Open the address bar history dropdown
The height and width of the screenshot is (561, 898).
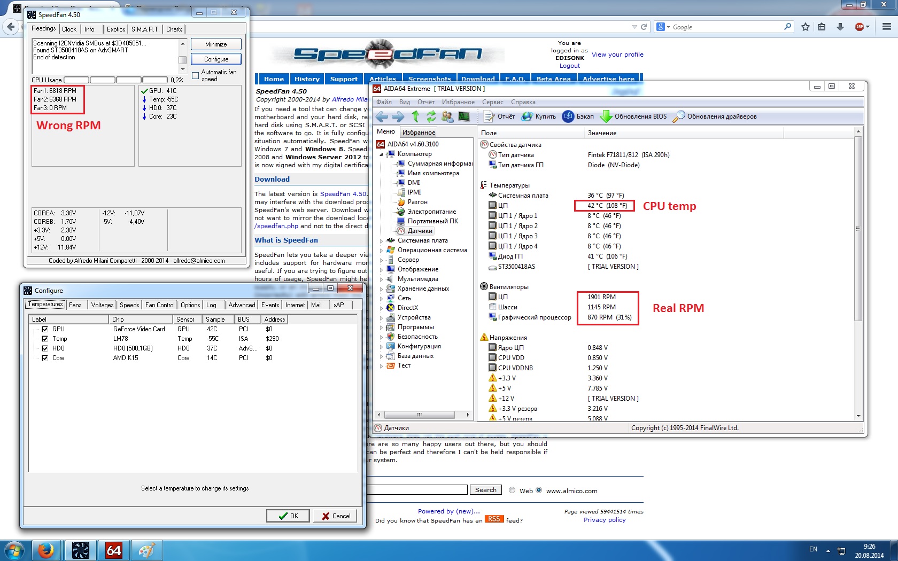click(634, 27)
